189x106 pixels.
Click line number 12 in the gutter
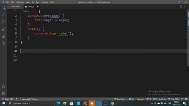[15, 60]
